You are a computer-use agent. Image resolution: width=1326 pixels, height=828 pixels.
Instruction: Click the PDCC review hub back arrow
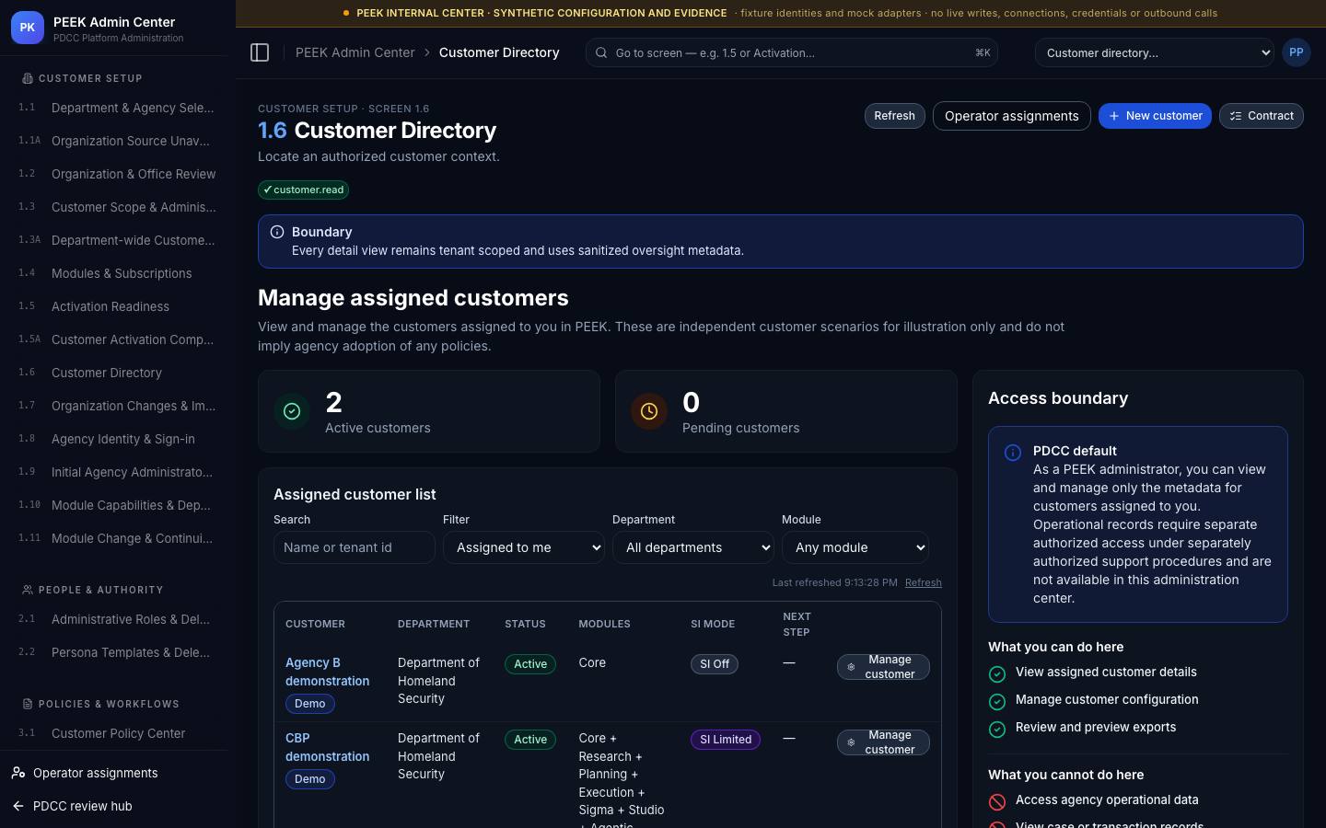click(x=18, y=806)
